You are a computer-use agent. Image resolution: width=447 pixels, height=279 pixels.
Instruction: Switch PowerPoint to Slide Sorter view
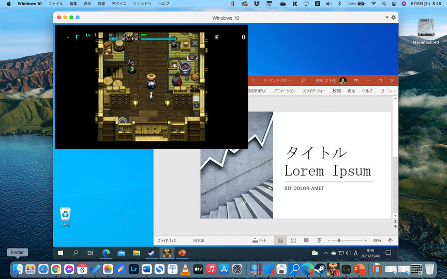(x=293, y=241)
